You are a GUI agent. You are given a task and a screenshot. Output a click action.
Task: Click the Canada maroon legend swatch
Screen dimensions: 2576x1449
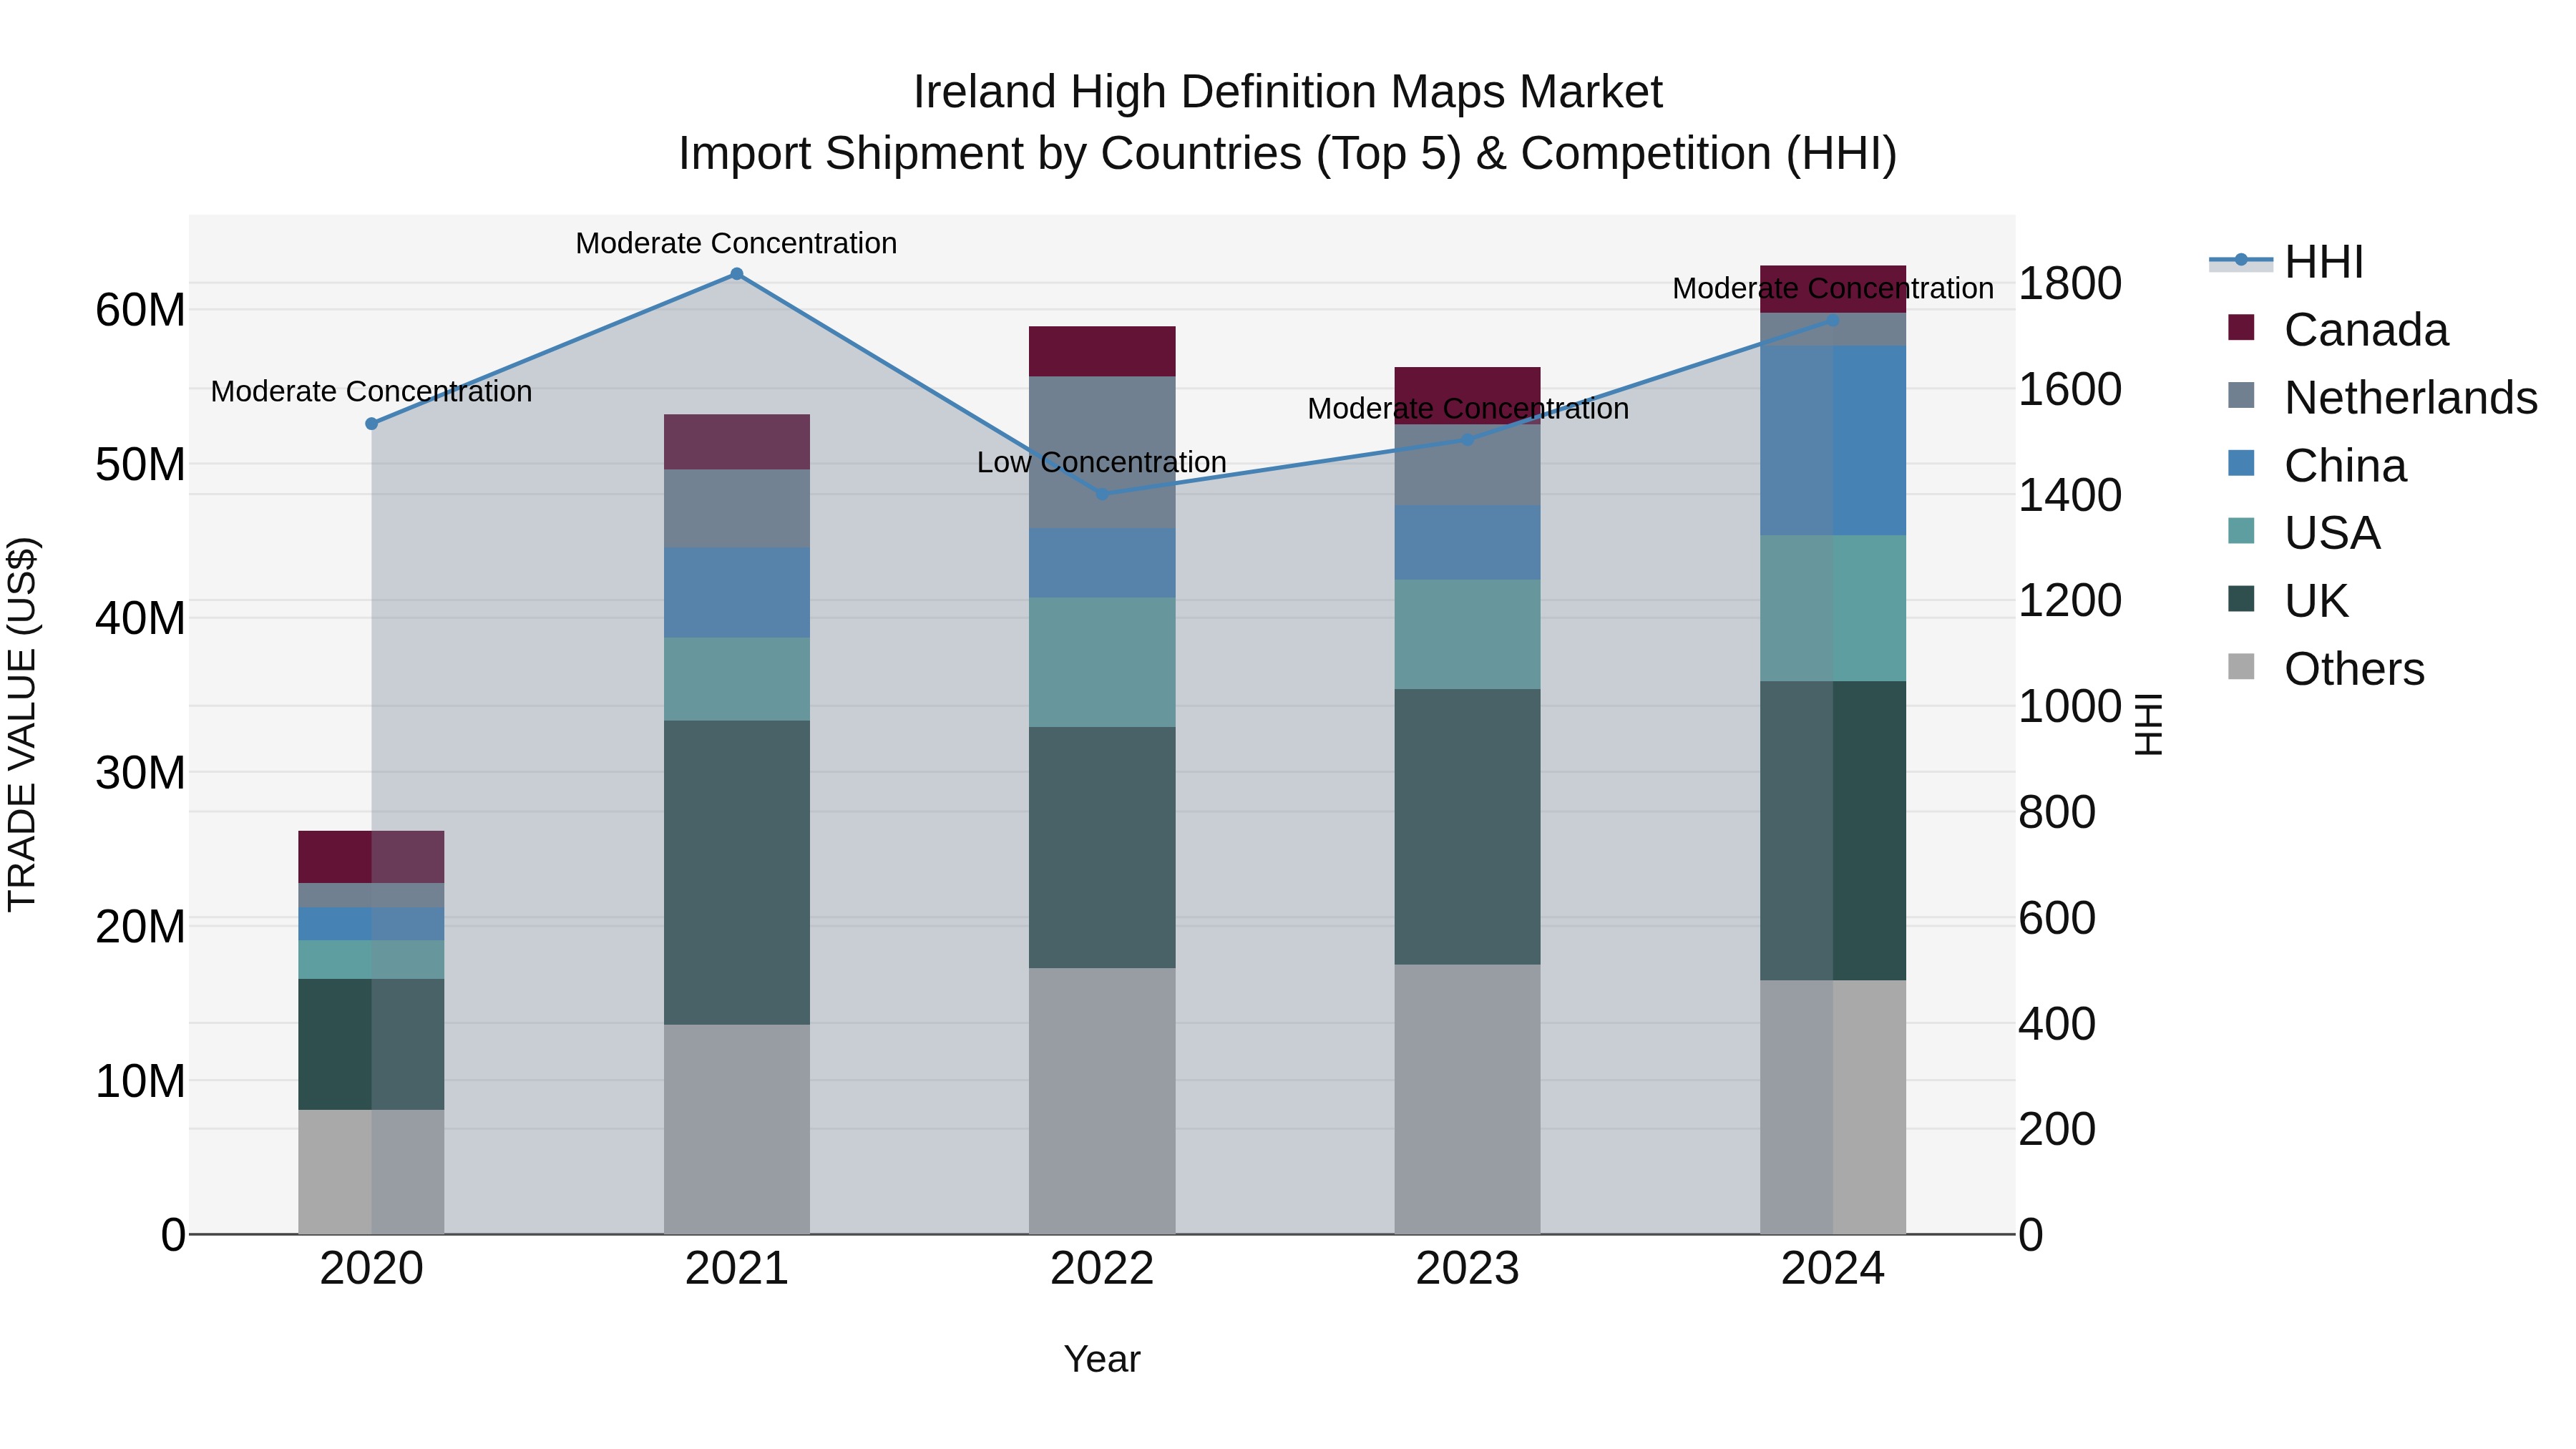pos(2241,327)
